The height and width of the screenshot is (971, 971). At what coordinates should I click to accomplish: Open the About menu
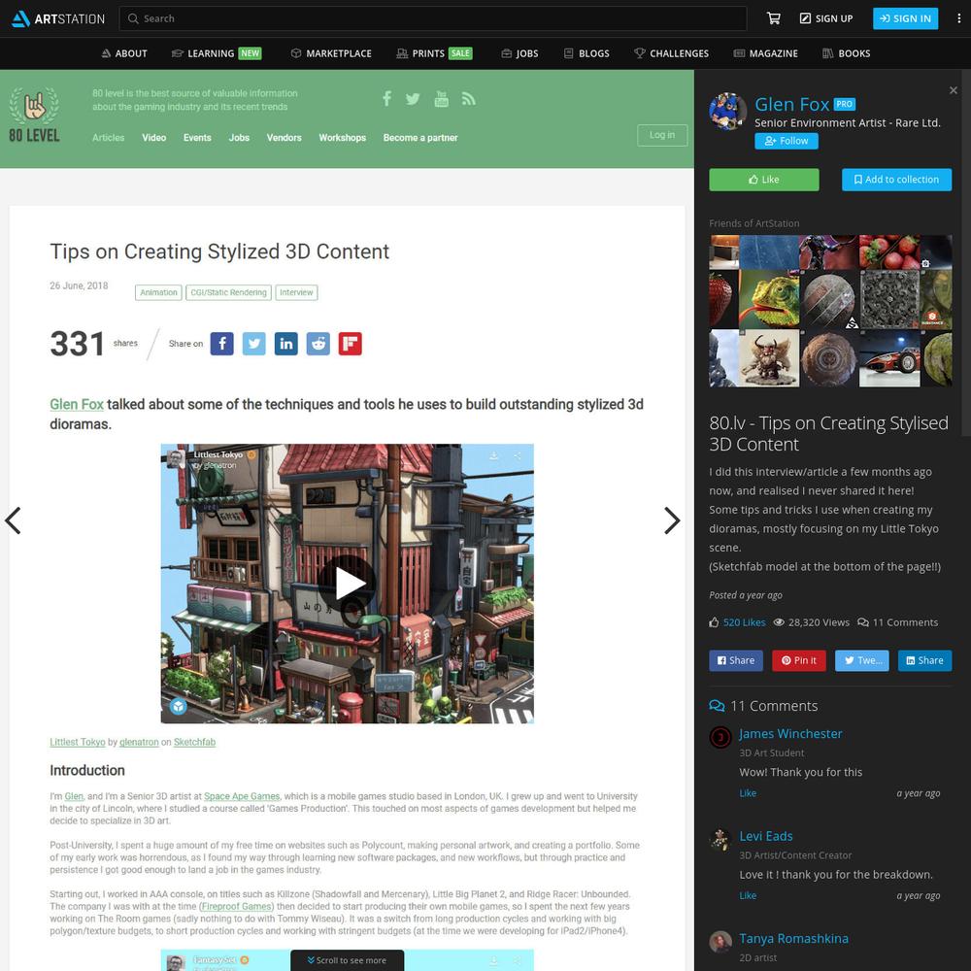point(124,53)
